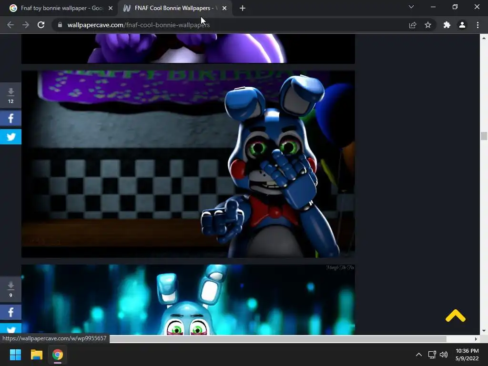
Task: Open the cyan Toy Bonnie wallpaper image
Action: tap(188, 300)
